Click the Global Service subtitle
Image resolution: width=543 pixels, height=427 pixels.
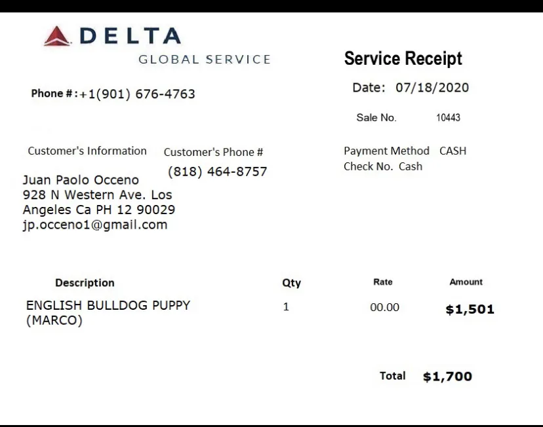[x=205, y=60]
